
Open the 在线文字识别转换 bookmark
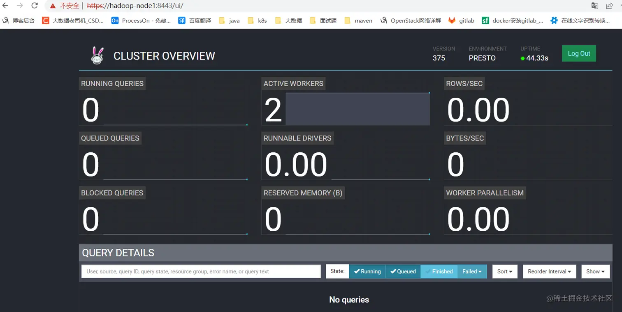pos(580,20)
